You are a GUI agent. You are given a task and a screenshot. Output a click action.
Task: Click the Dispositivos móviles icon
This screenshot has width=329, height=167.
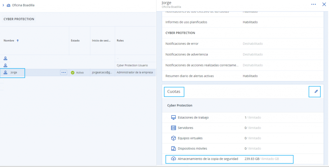(173, 148)
